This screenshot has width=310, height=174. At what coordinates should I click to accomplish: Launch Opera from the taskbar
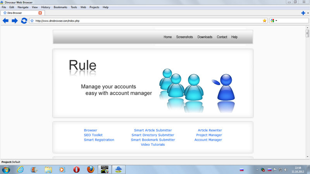click(x=76, y=169)
